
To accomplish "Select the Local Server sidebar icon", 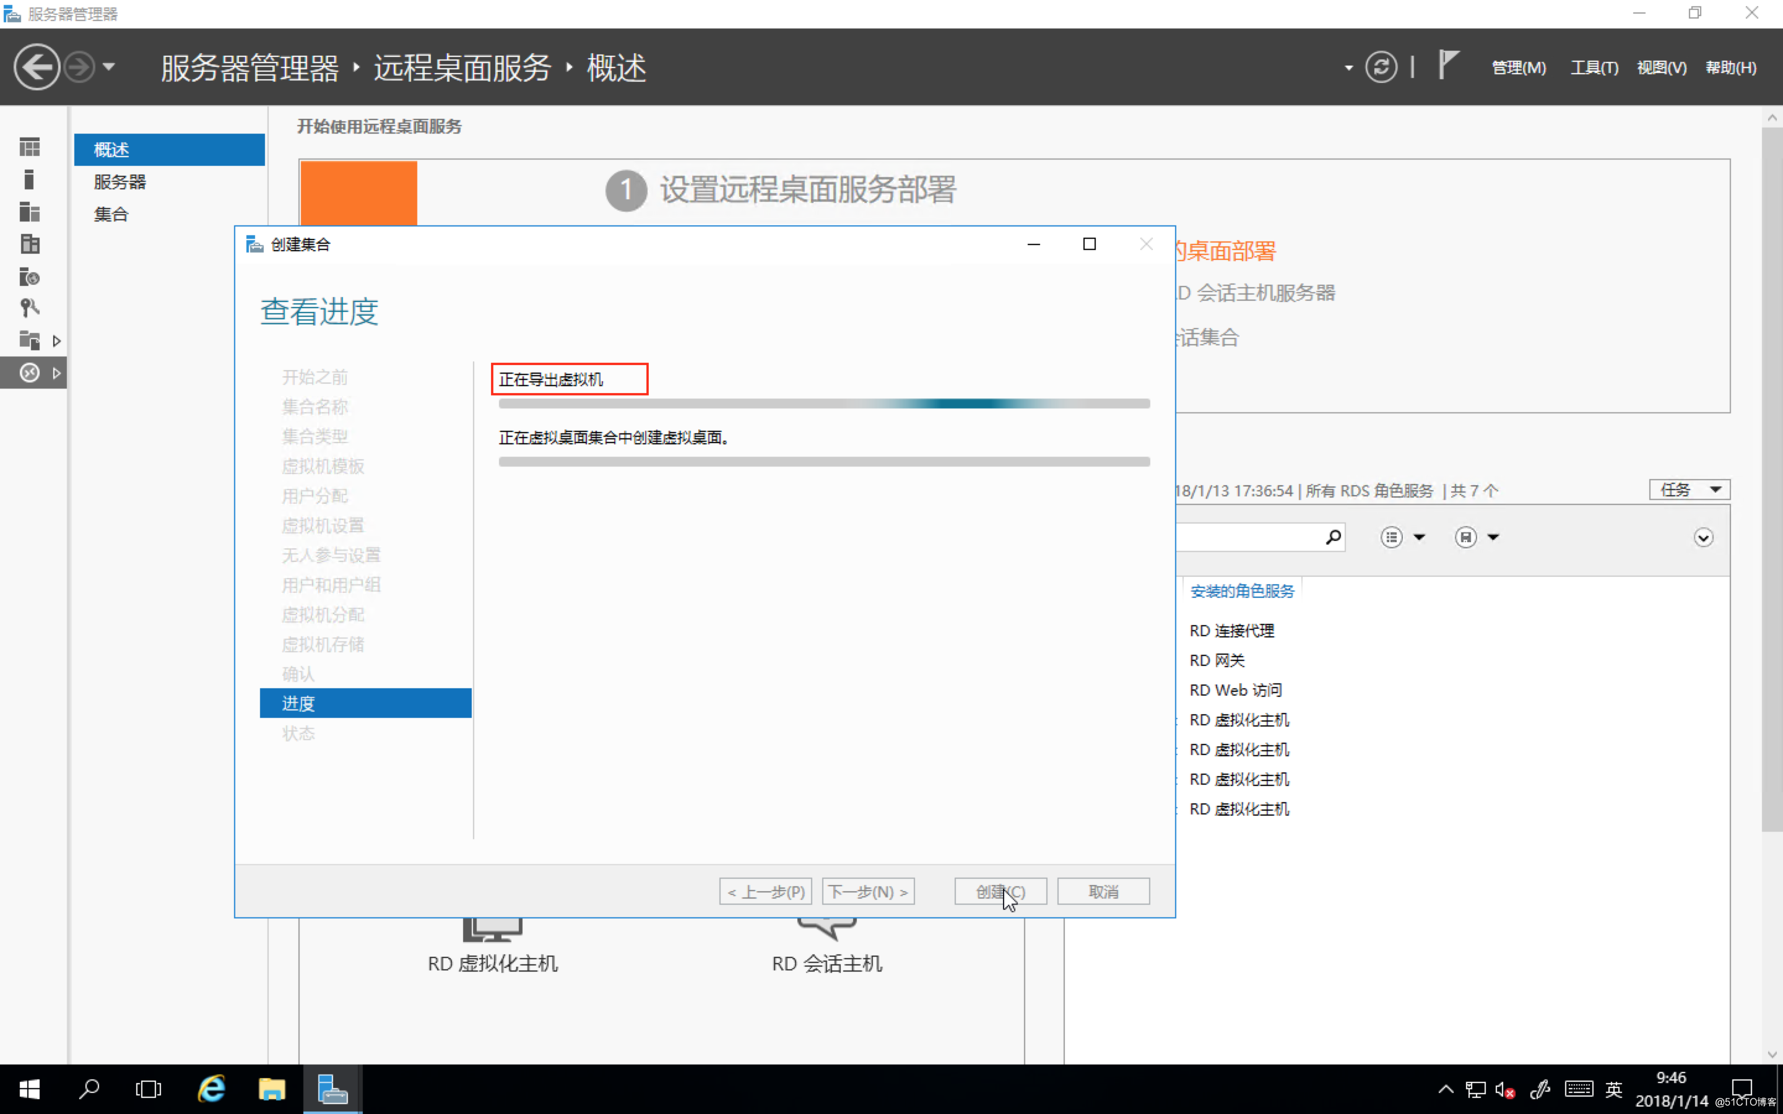I will (x=30, y=179).
